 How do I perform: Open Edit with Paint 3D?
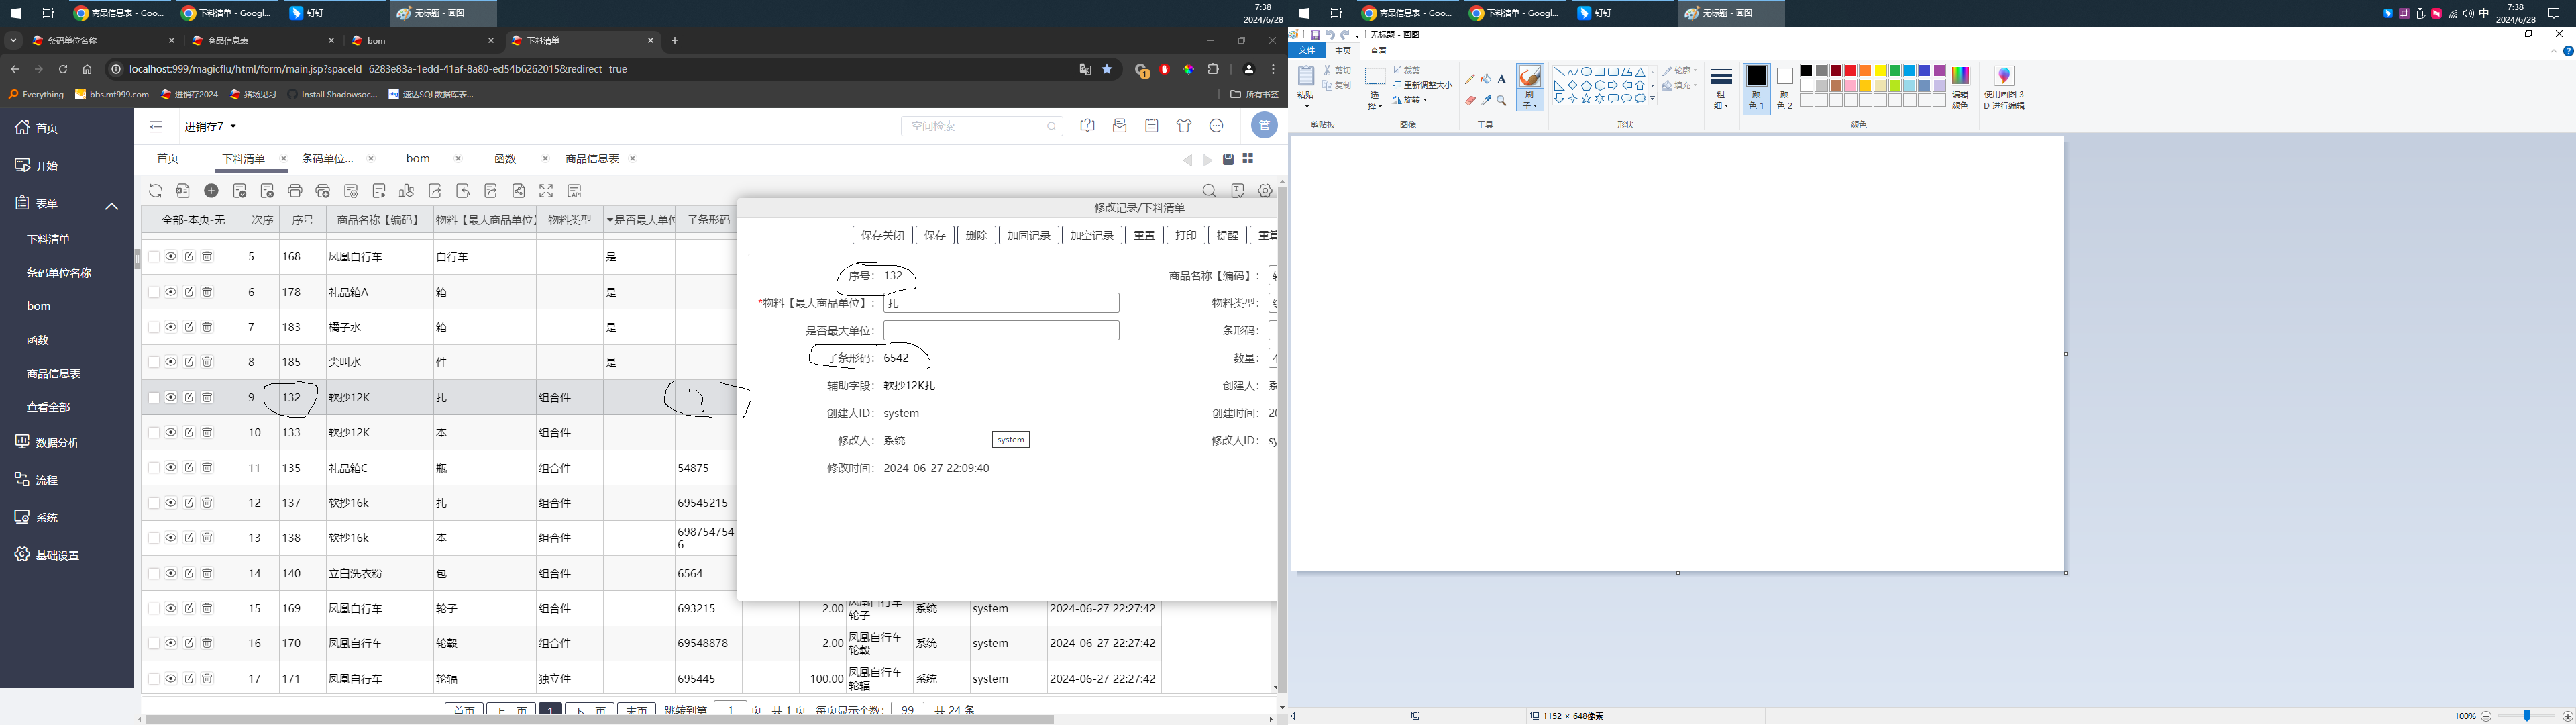(x=2004, y=88)
